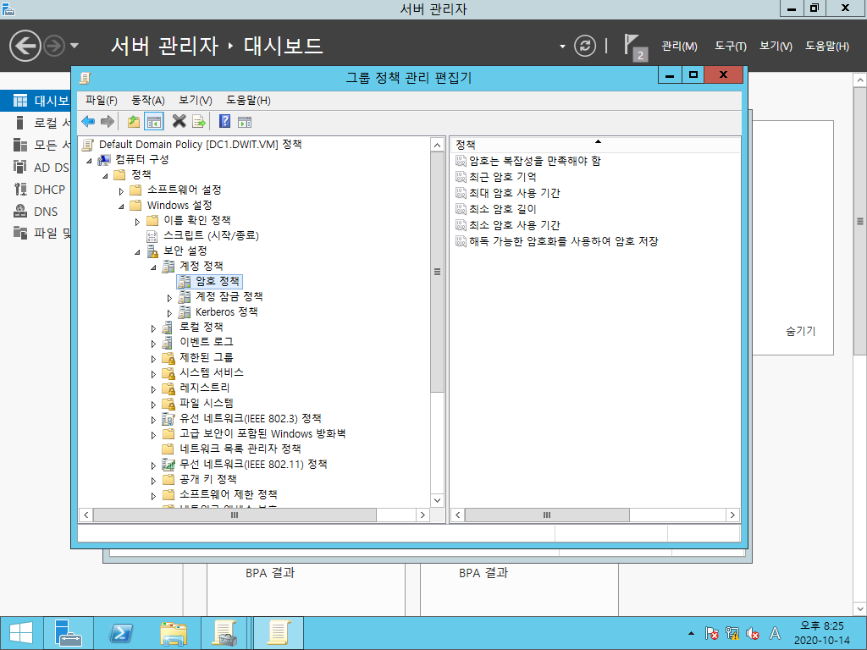Image resolution: width=867 pixels, height=650 pixels.
Task: Click the network icon in the system tray
Action: click(x=732, y=633)
